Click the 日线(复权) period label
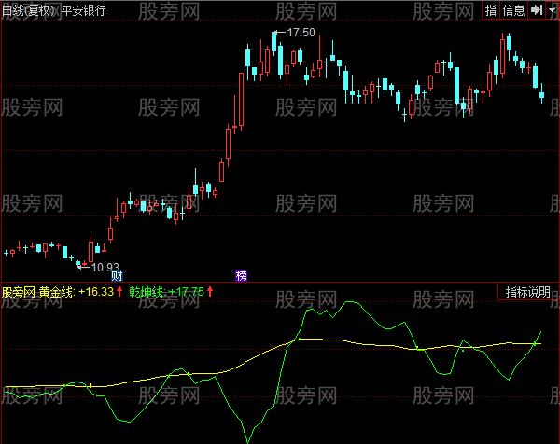Image resolution: width=560 pixels, height=444 pixels. point(29,10)
